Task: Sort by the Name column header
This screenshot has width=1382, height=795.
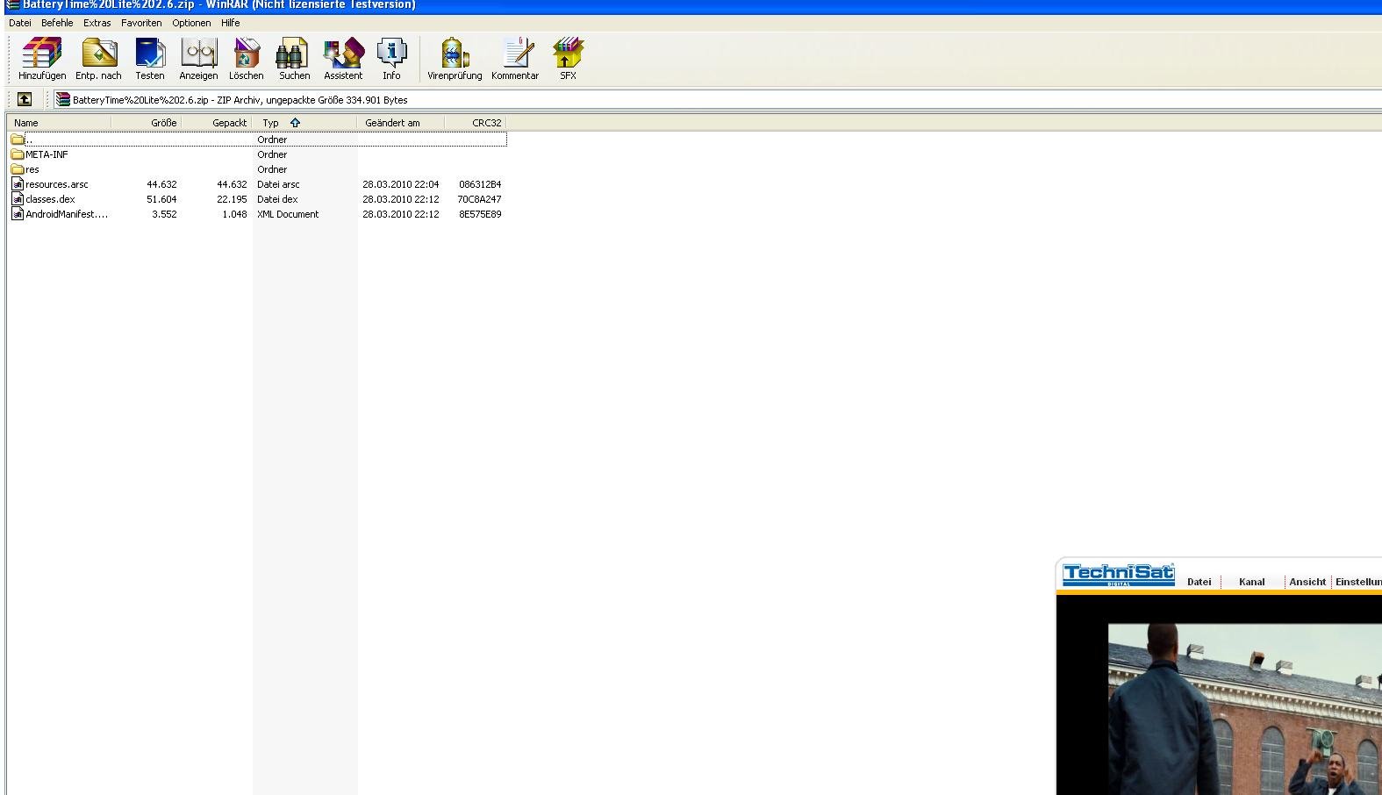Action: point(59,123)
